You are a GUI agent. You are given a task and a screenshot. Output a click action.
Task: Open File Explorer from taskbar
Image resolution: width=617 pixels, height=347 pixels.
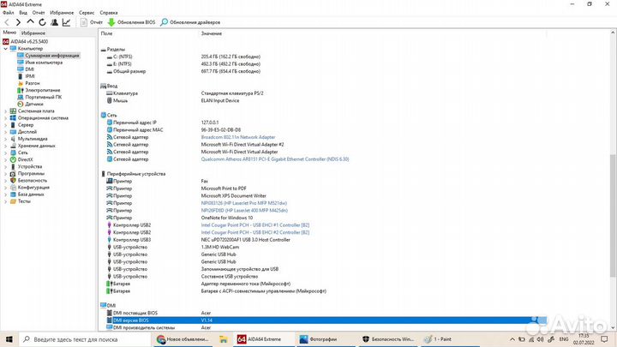click(x=223, y=339)
